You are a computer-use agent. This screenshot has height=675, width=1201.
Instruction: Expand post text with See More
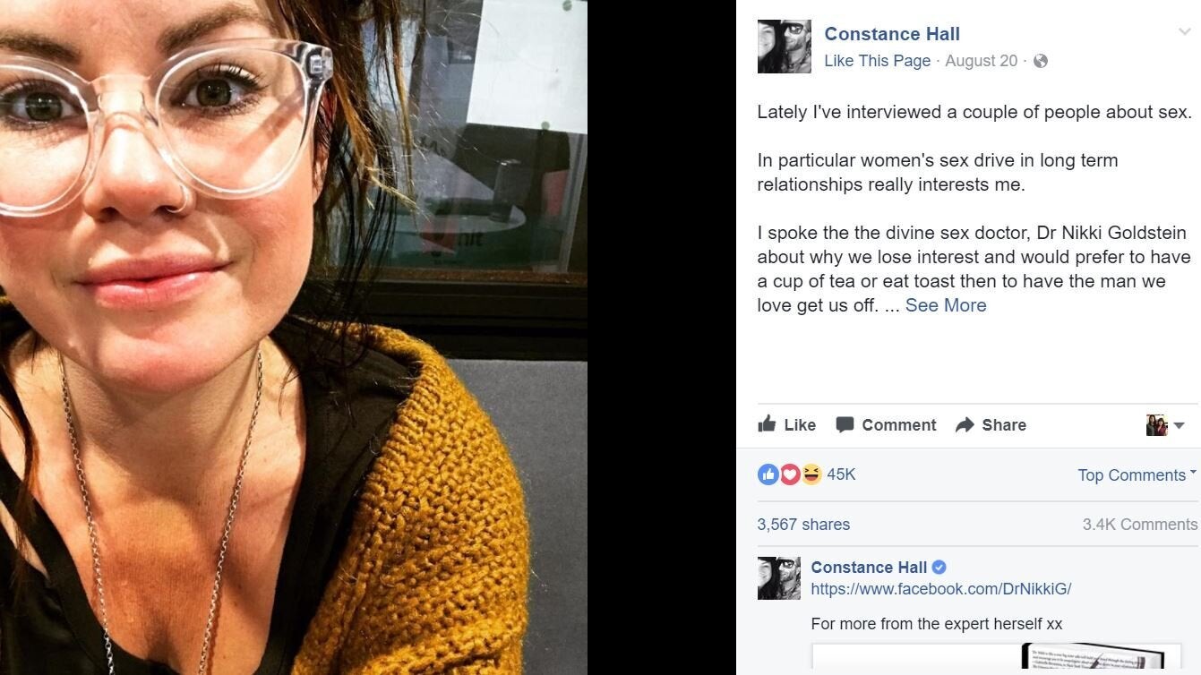[x=946, y=305]
